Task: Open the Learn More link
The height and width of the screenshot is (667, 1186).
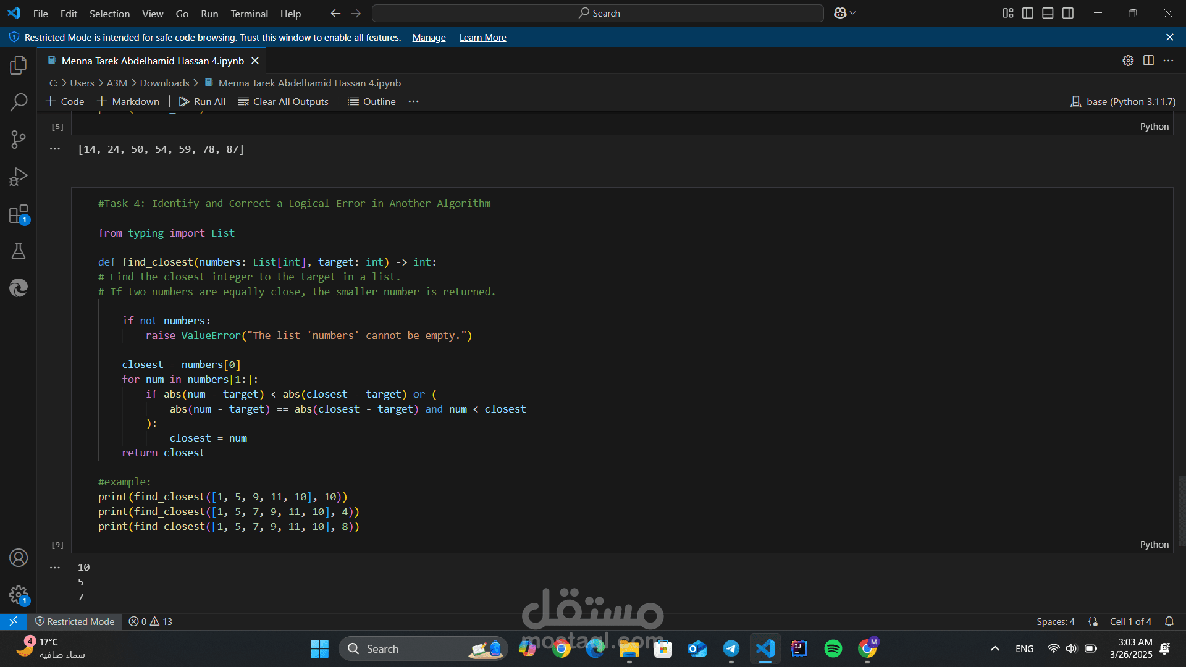Action: click(482, 38)
